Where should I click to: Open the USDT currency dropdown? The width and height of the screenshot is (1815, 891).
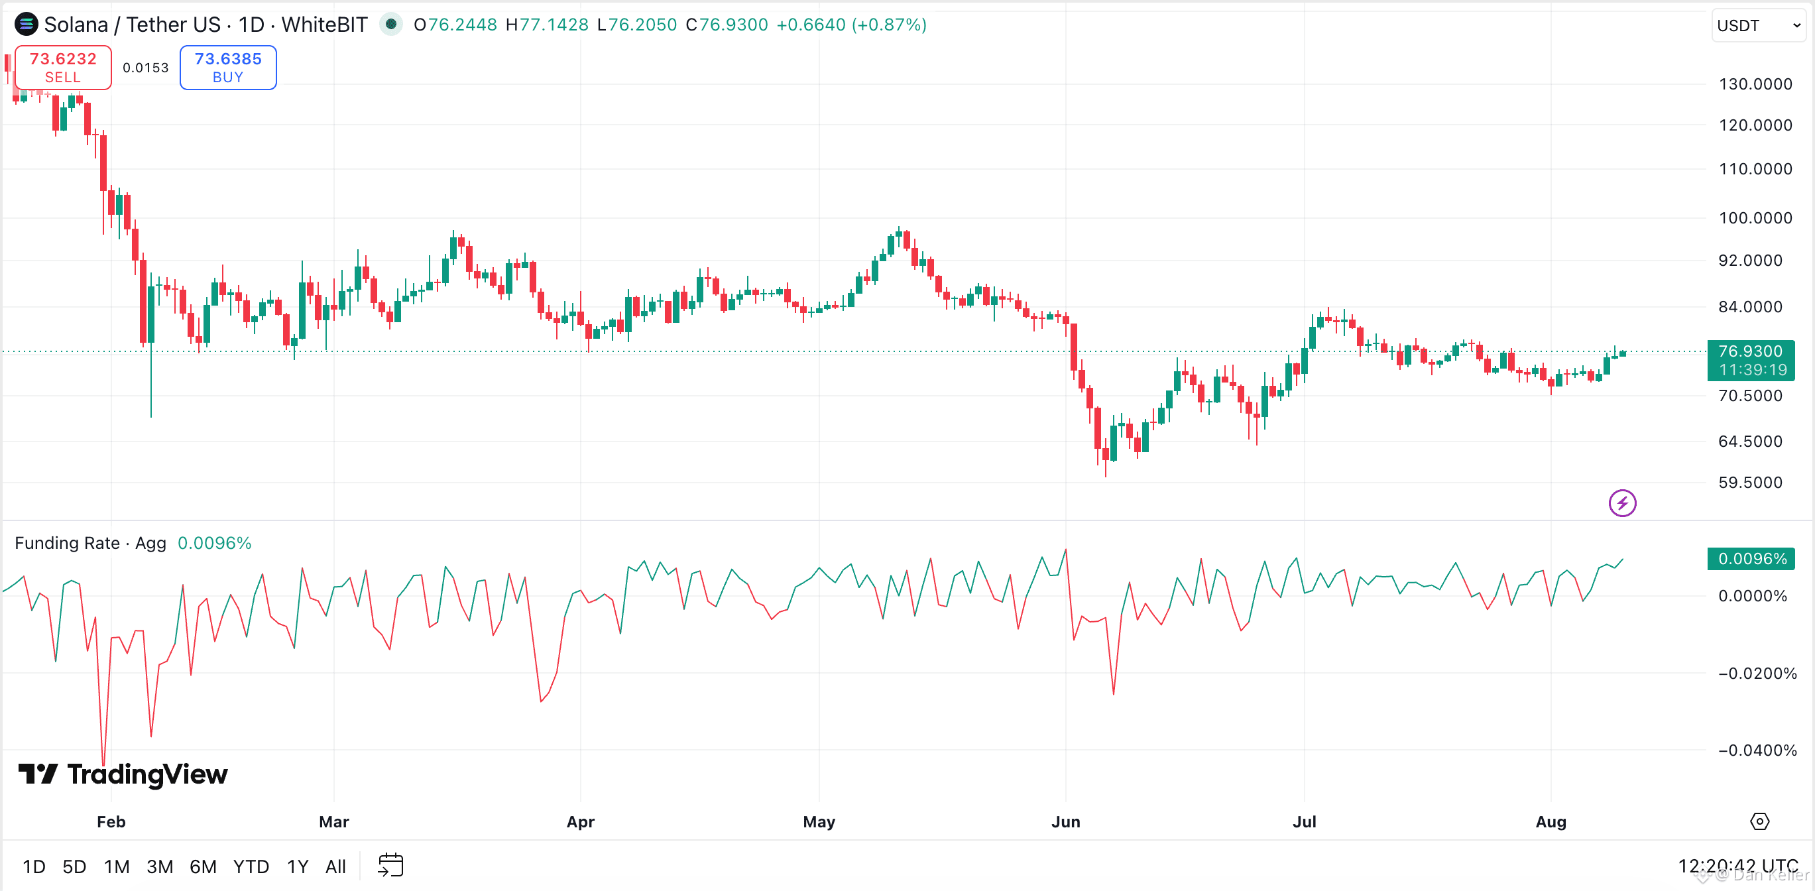coord(1758,25)
